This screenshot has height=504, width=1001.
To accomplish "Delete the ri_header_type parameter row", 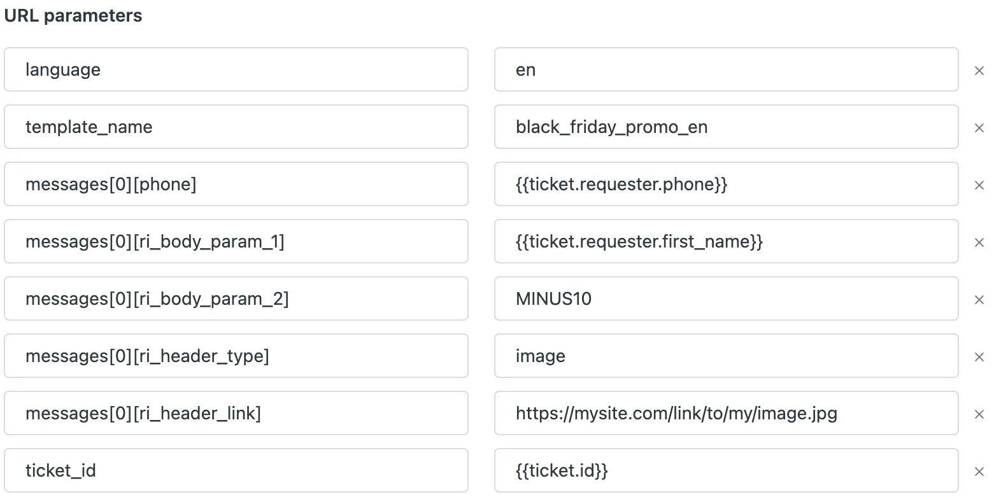I will [x=979, y=357].
